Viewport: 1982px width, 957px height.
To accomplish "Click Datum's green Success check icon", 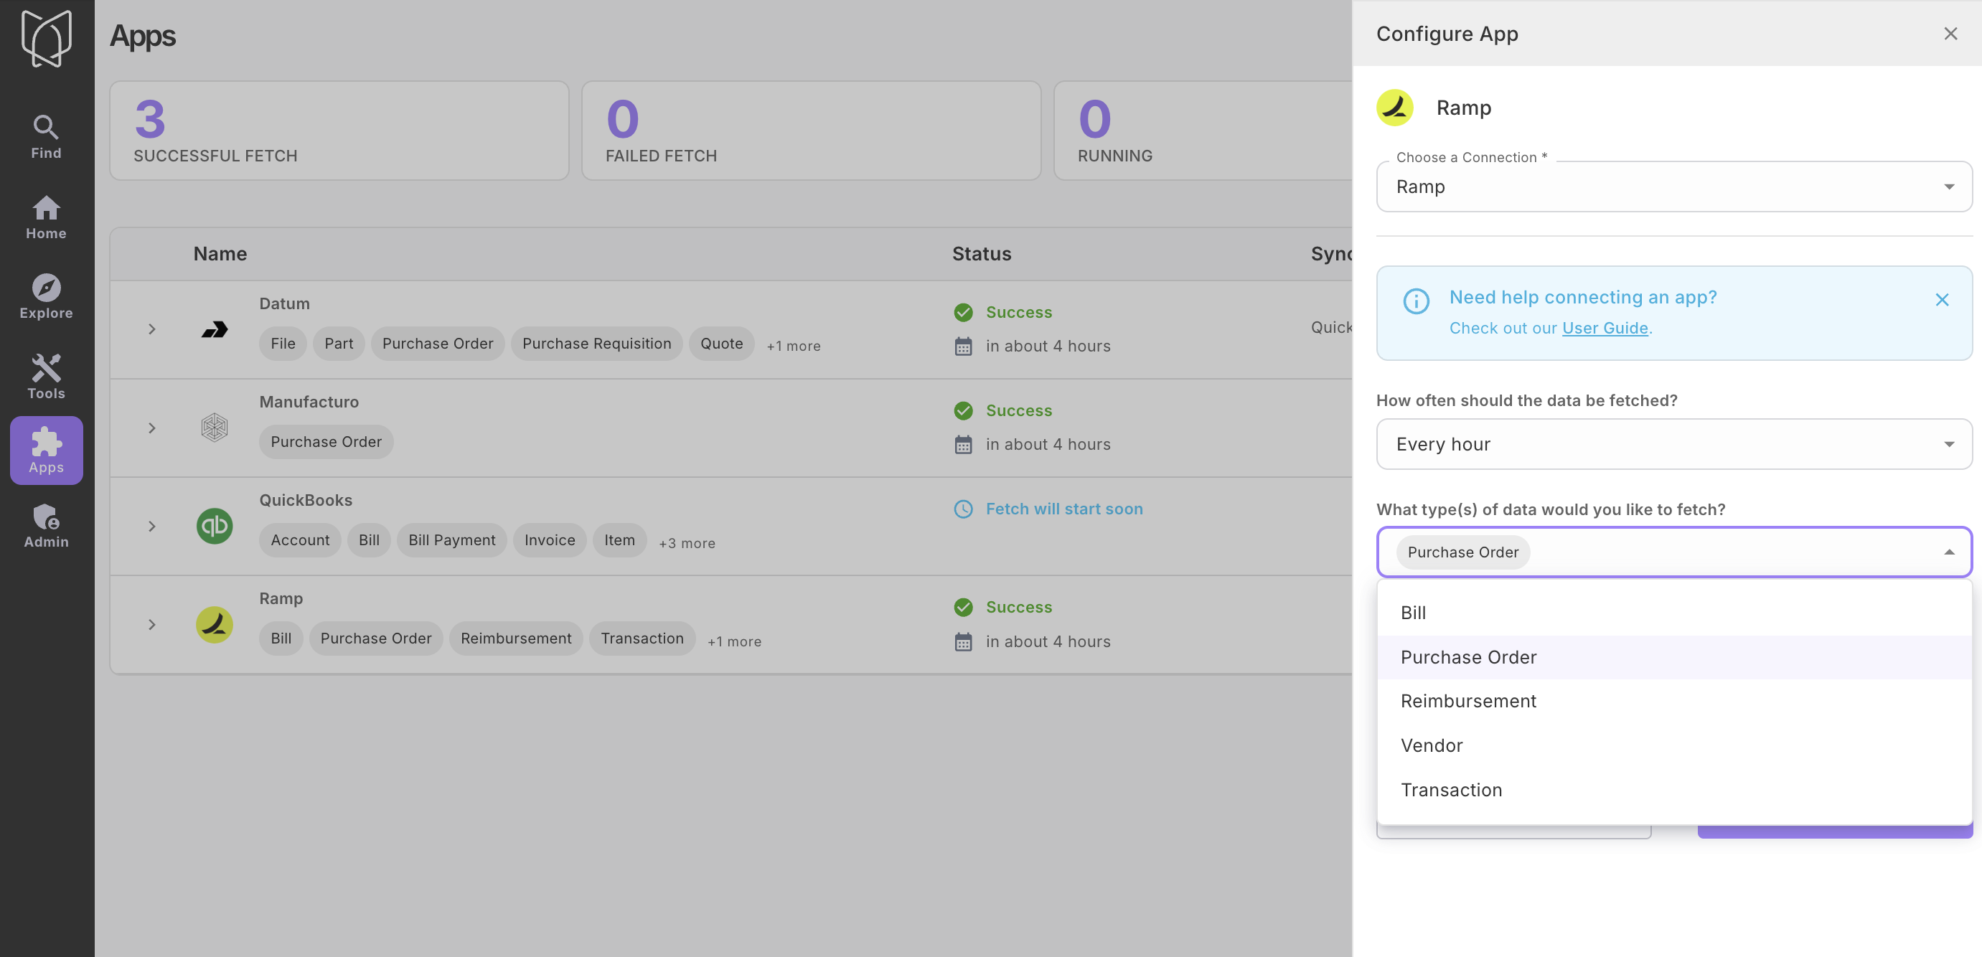I will [x=963, y=312].
